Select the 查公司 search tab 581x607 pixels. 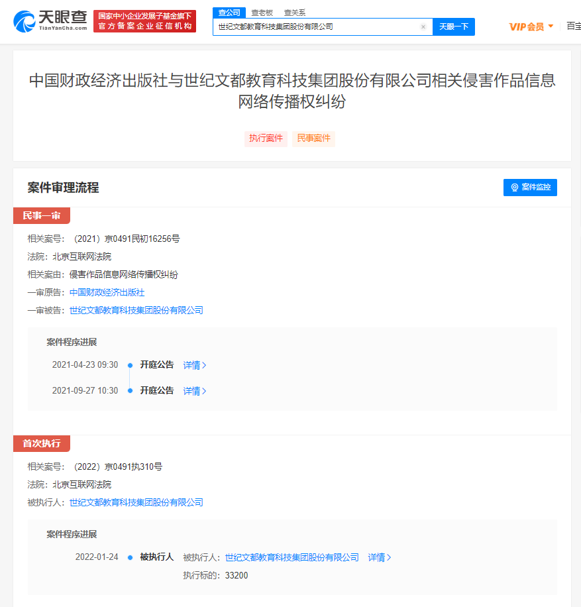(x=229, y=12)
